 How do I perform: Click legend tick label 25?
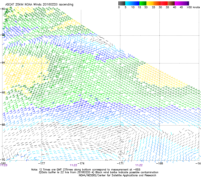[x=153, y=7]
